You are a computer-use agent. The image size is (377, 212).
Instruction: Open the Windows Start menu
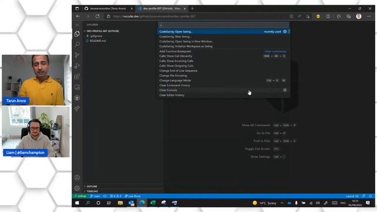(x=77, y=203)
